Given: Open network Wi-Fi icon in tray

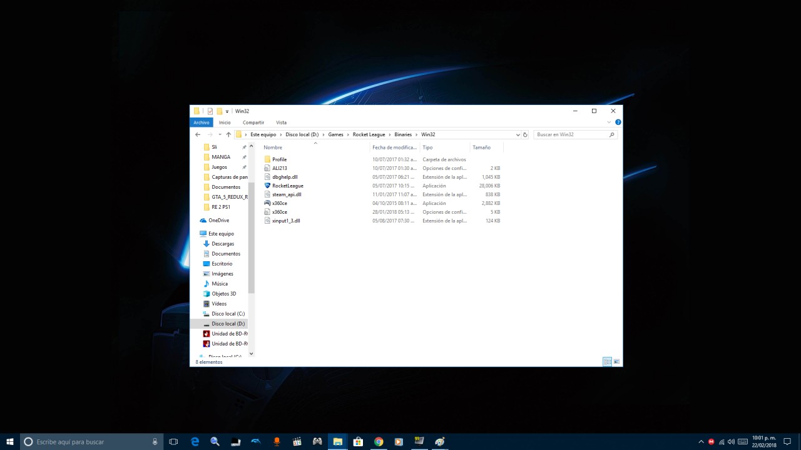Looking at the screenshot, I should pos(721,442).
